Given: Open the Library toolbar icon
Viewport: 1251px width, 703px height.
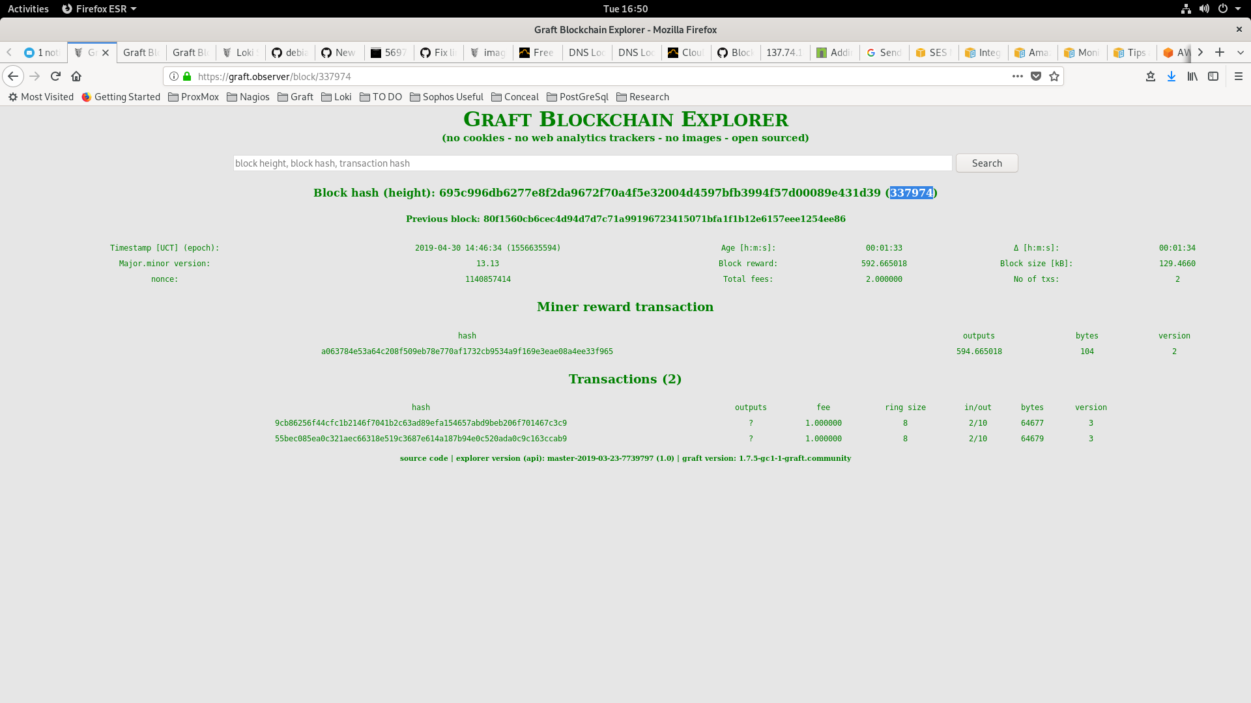Looking at the screenshot, I should point(1192,76).
